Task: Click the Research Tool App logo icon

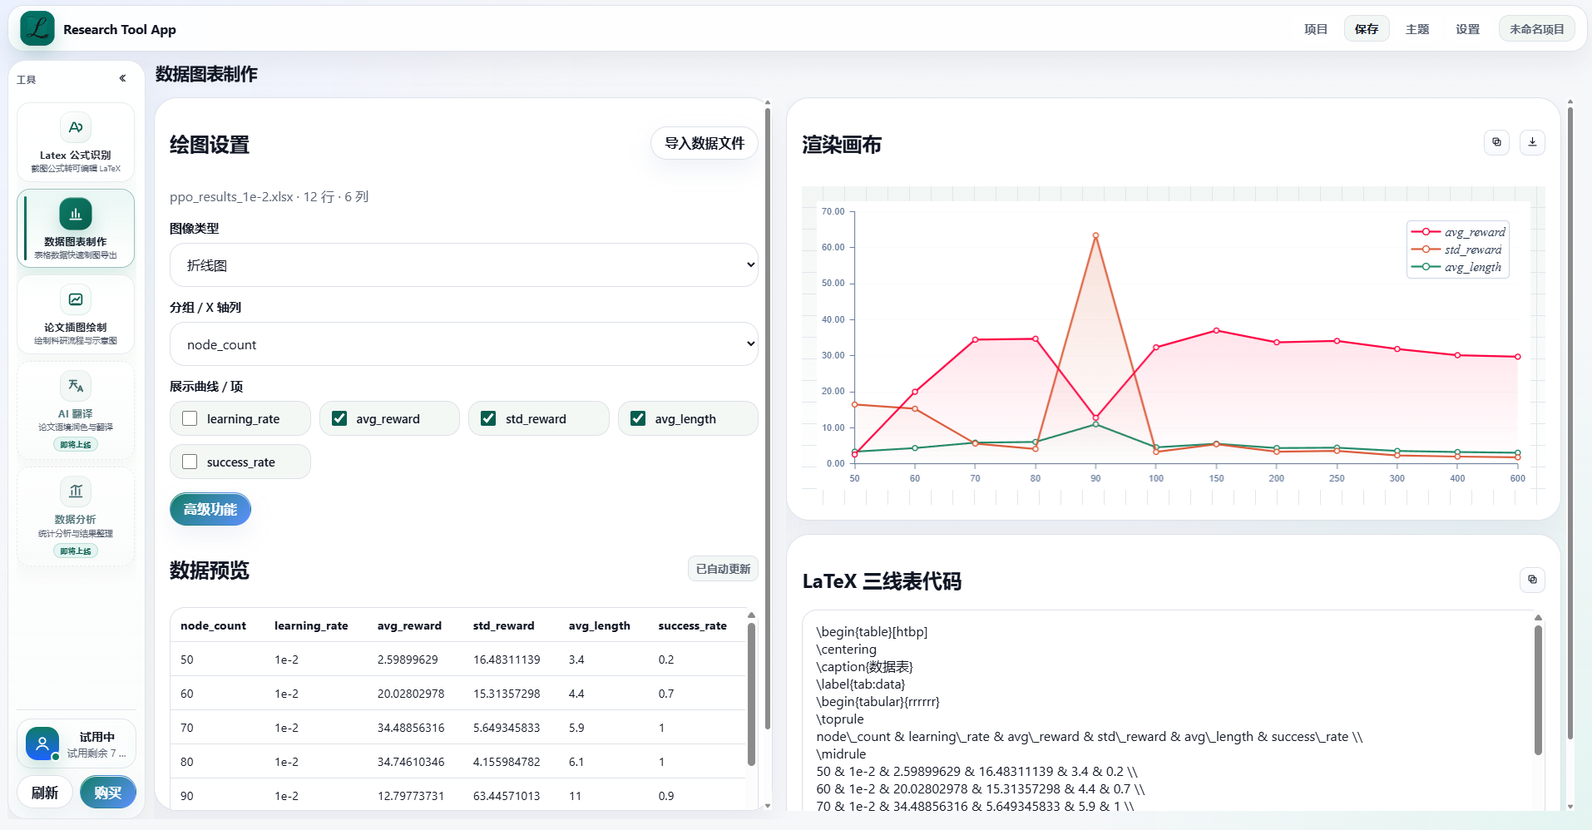Action: point(37,29)
